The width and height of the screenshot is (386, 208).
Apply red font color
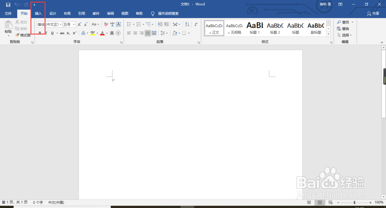click(x=102, y=33)
